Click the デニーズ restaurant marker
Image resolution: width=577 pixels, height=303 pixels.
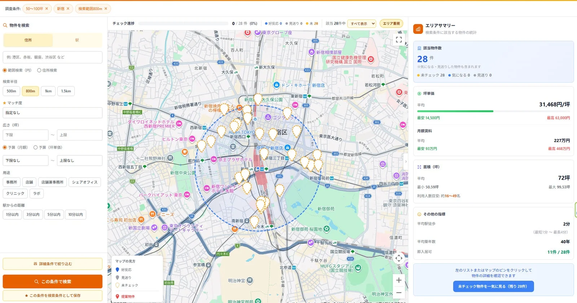click(x=153, y=214)
